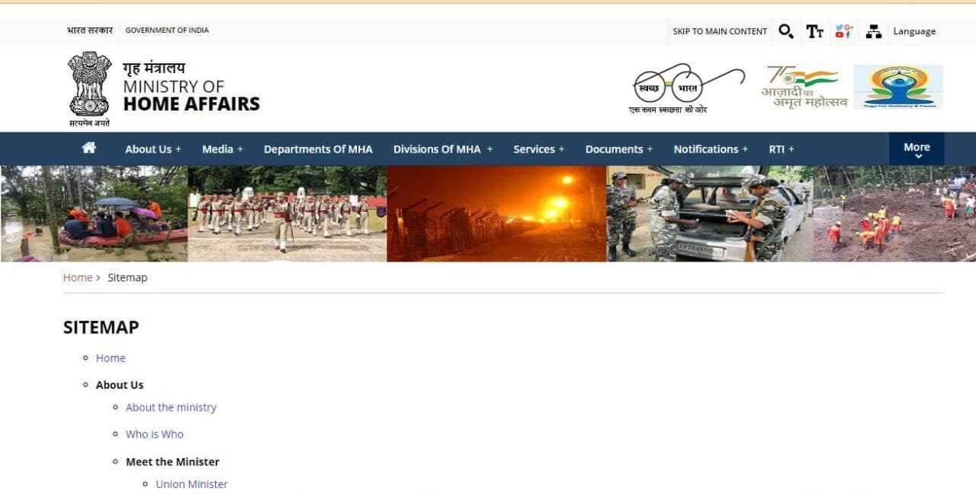Select the Notifications menu item
The height and width of the screenshot is (494, 976).
[x=710, y=149]
